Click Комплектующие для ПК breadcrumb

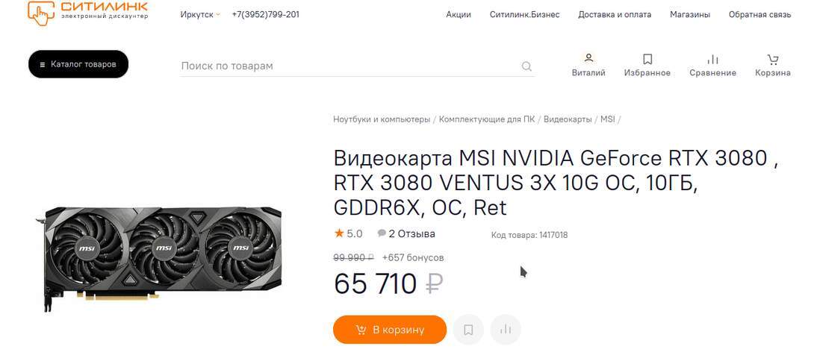487,119
